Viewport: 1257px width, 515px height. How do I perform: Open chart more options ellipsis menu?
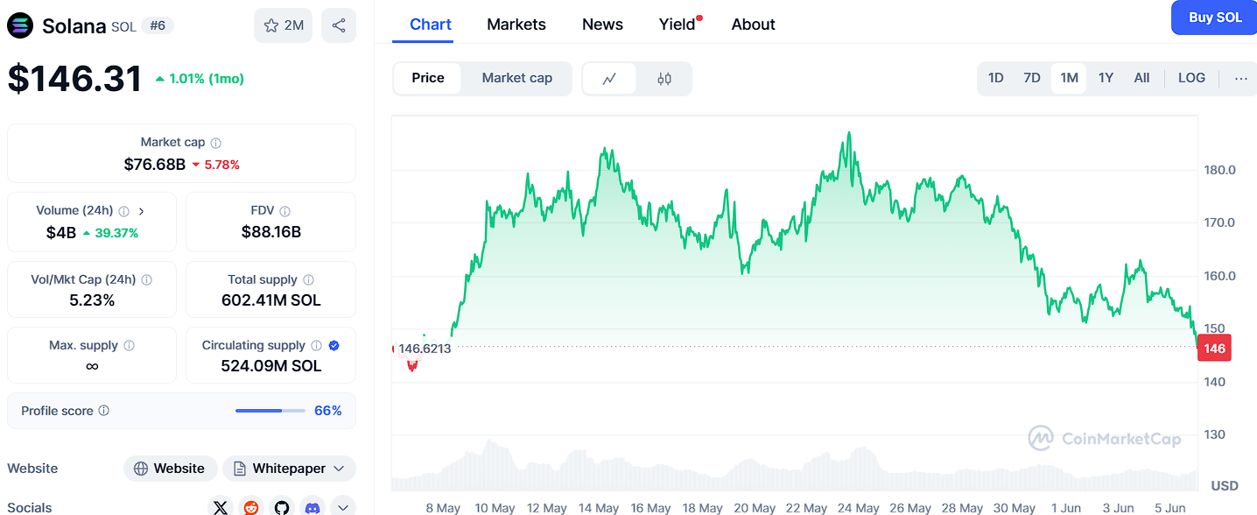click(x=1241, y=78)
